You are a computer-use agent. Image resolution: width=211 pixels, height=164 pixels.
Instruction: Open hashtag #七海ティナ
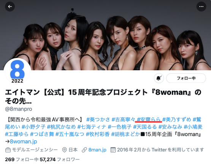(92, 127)
